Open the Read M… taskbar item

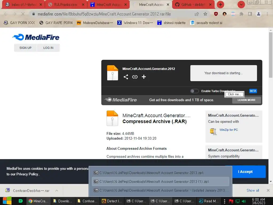click(x=209, y=201)
